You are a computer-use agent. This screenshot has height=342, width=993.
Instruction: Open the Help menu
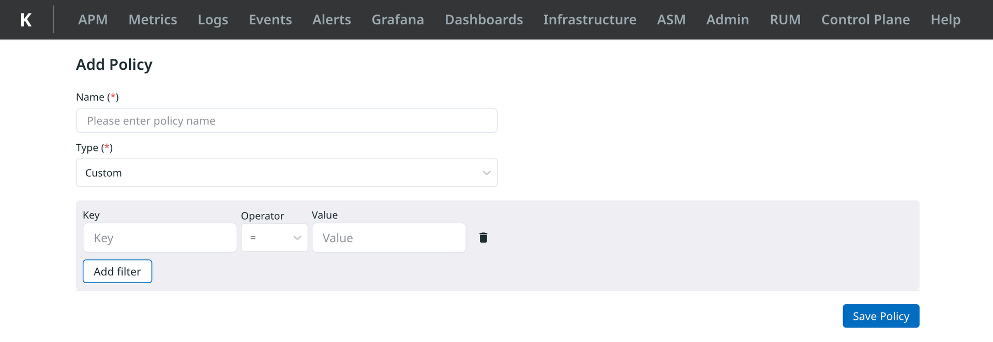tap(945, 20)
